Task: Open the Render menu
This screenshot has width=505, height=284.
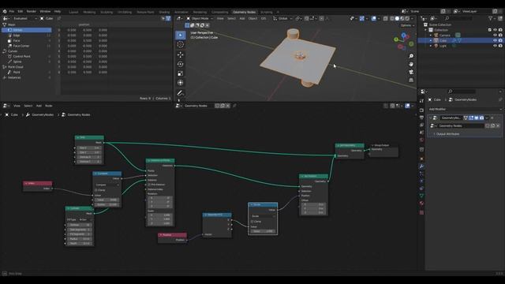Action: tap(32, 11)
